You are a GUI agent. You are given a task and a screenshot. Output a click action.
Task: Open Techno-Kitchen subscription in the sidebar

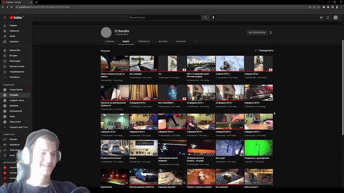pyautogui.click(x=16, y=90)
